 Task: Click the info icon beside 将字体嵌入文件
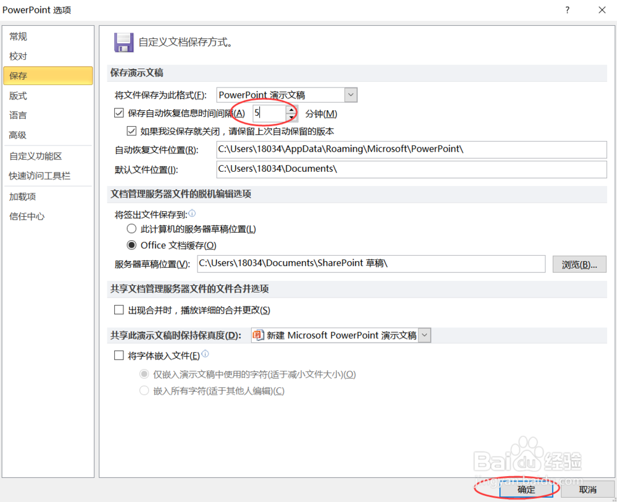point(205,354)
